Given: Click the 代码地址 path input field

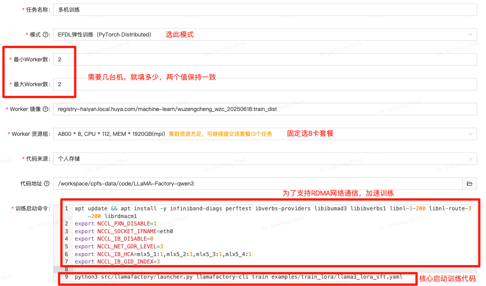Looking at the screenshot, I should click(x=257, y=184).
